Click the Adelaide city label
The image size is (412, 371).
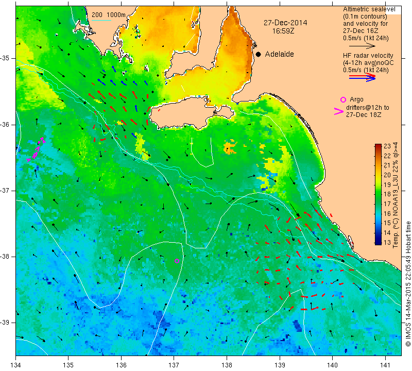point(279,54)
